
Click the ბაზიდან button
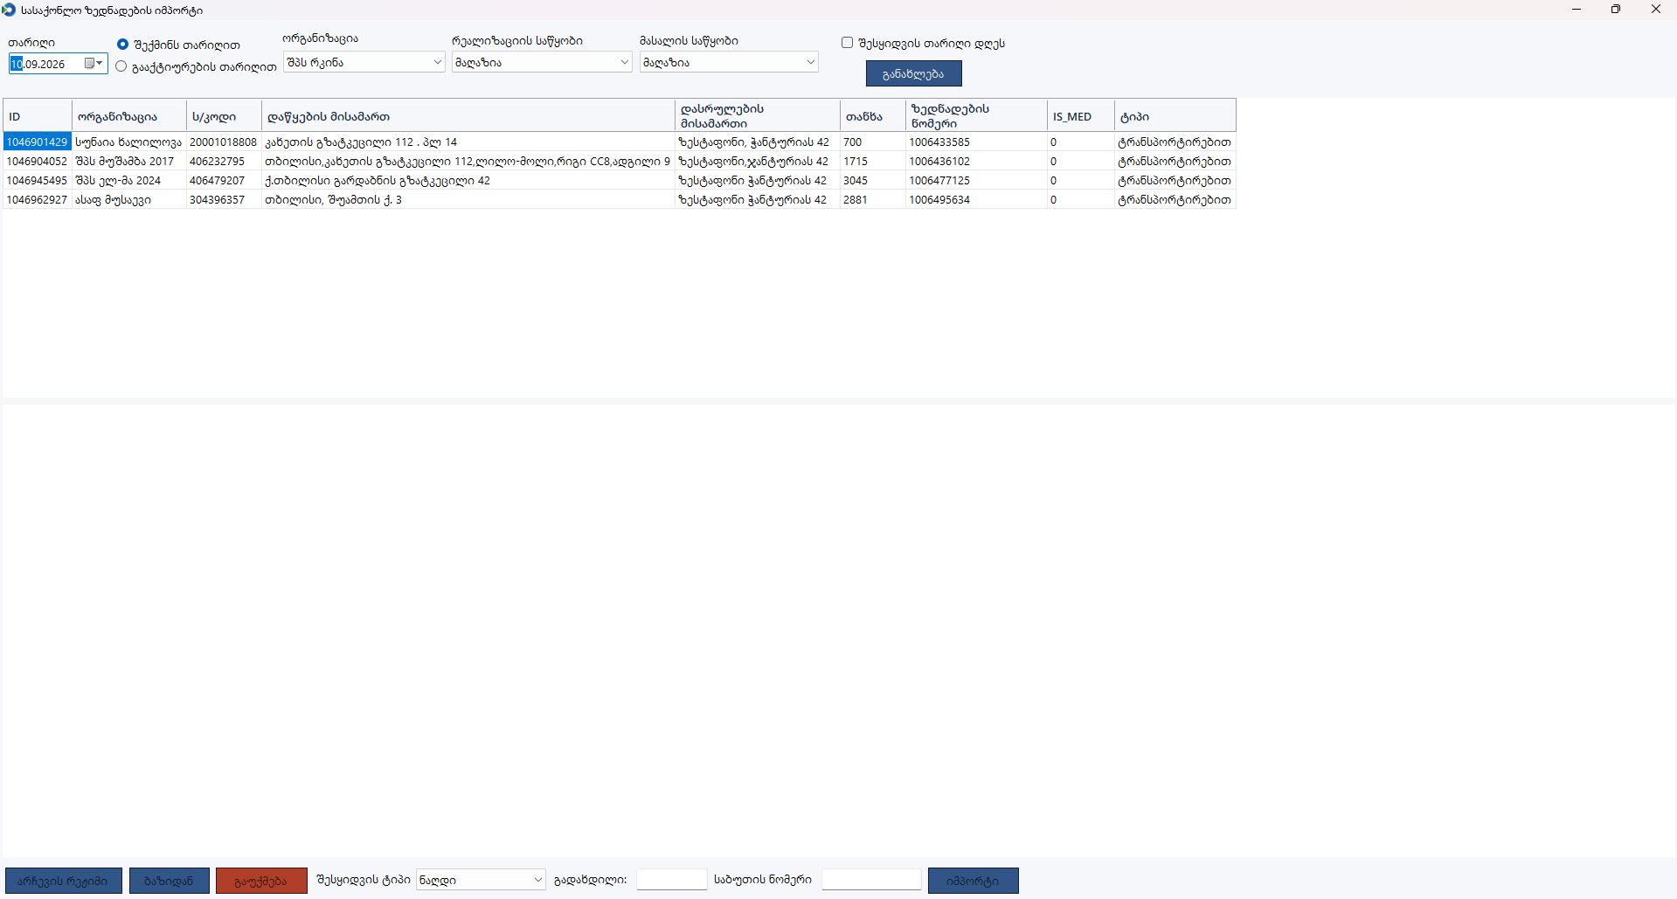[169, 881]
